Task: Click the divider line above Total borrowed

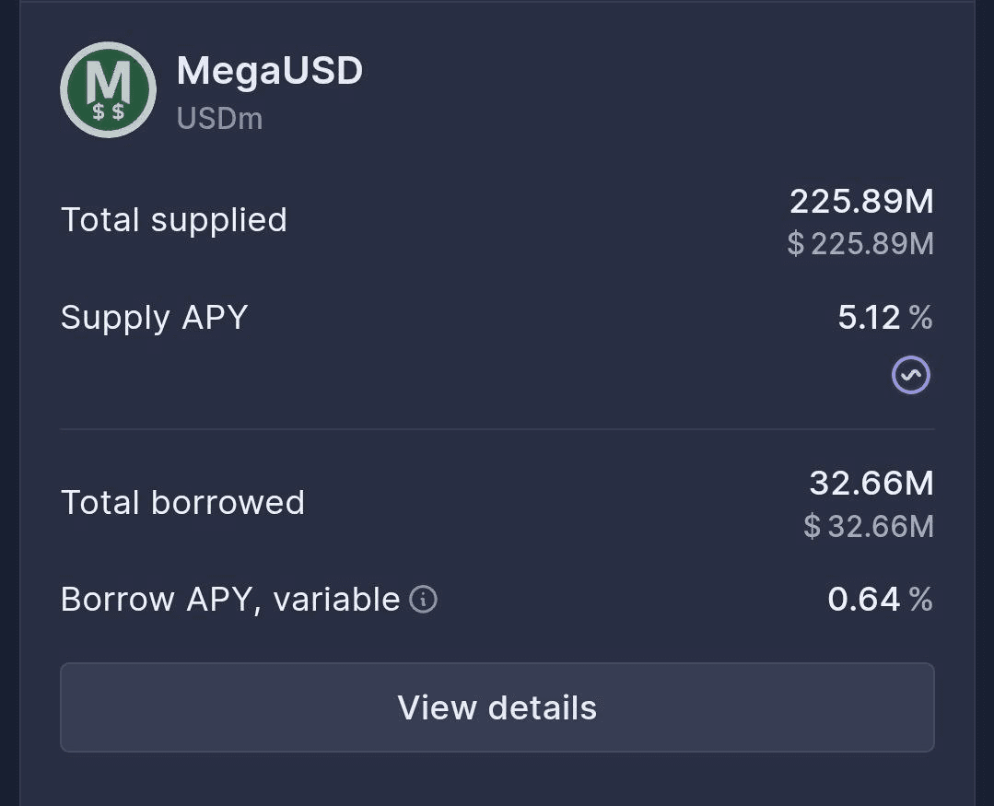Action: point(497,429)
